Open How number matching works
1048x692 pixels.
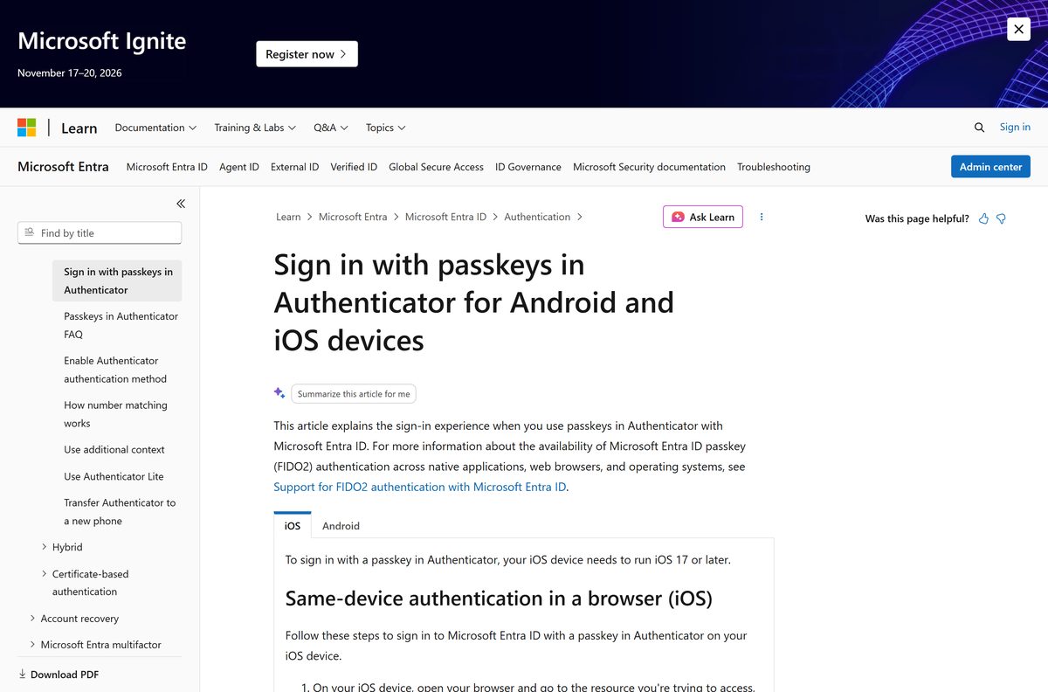click(x=115, y=414)
